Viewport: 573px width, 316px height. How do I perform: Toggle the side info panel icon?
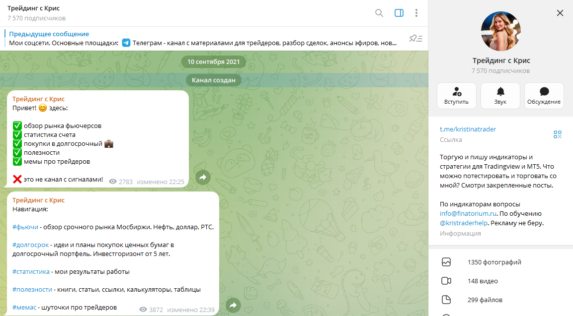[x=399, y=13]
